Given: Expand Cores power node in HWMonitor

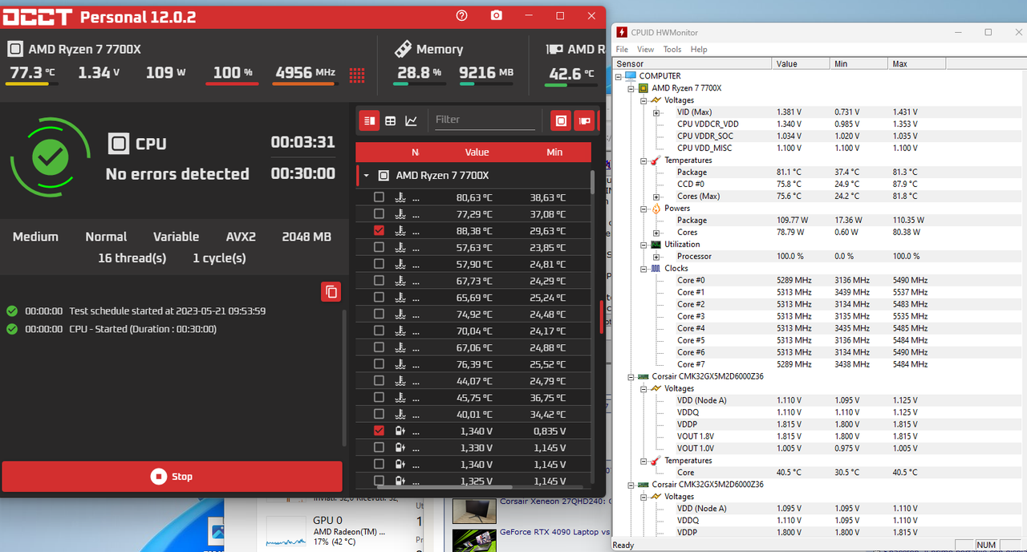Looking at the screenshot, I should coord(656,233).
